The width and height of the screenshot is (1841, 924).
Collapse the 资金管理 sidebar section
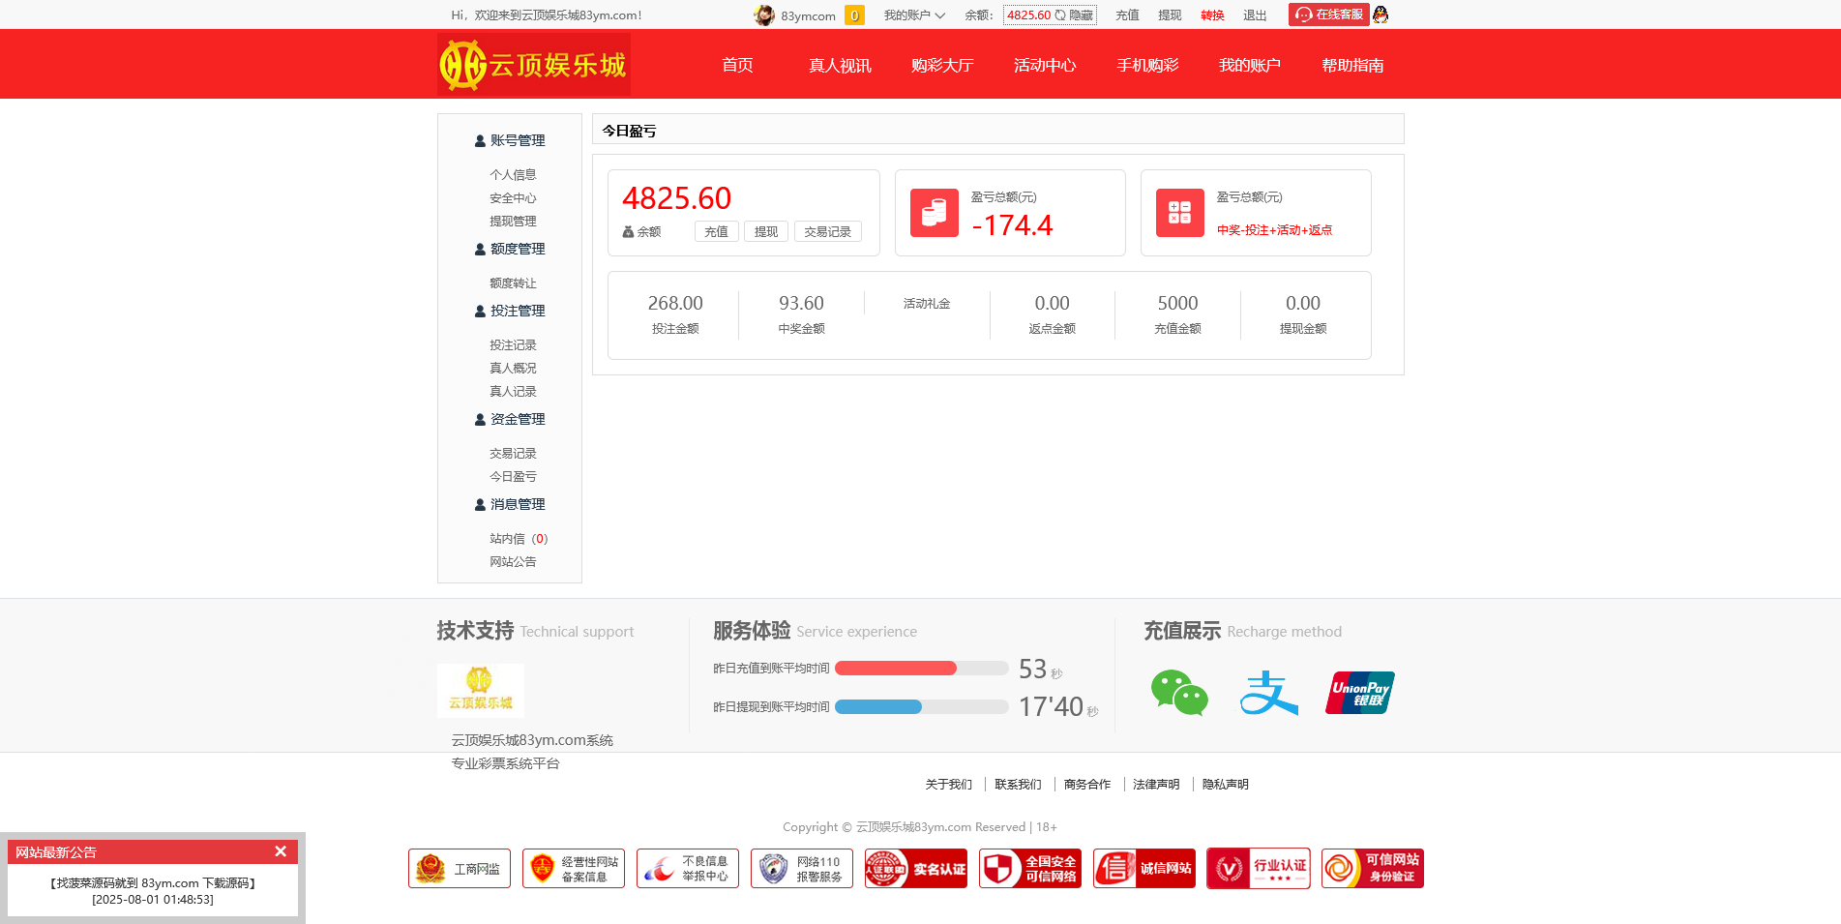[510, 419]
